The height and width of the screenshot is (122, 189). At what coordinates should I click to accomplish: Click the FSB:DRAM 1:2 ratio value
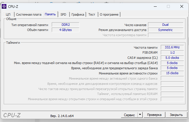tap(172, 52)
